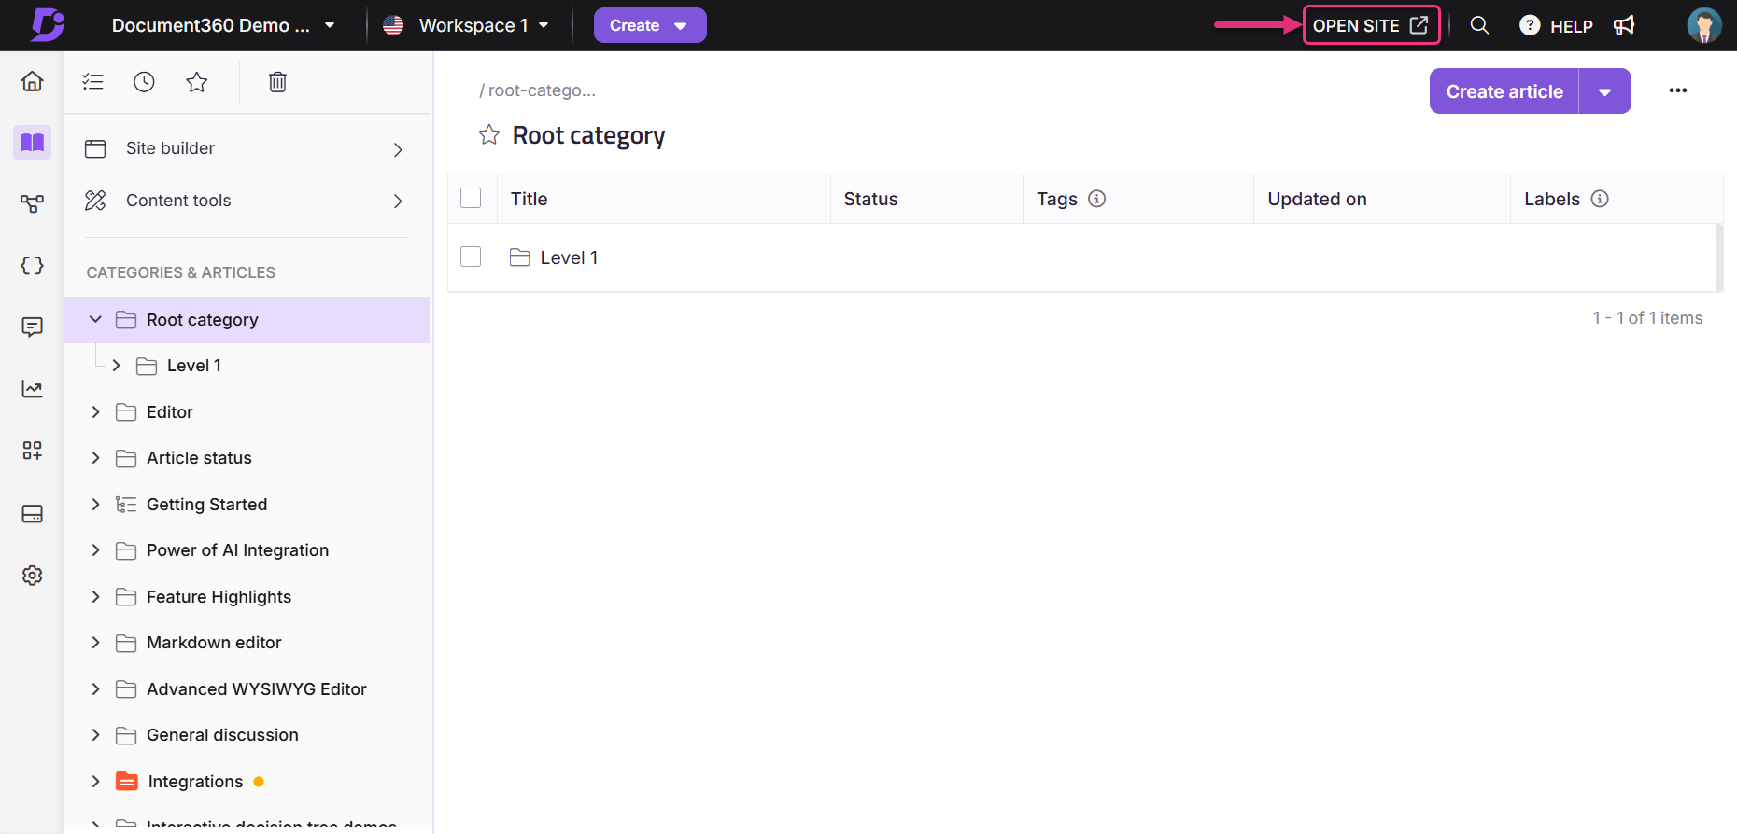
Task: Open the workflow nodes icon in the sidebar
Action: (33, 203)
